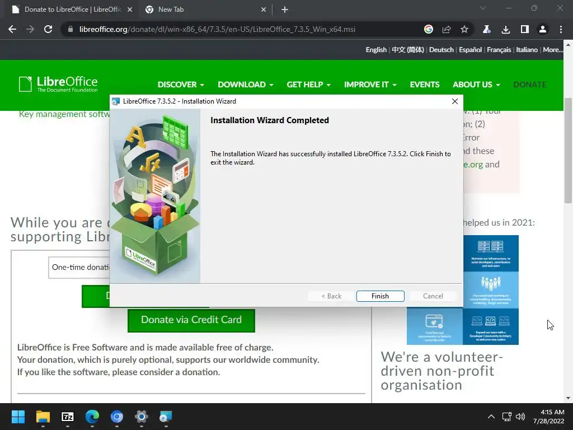The width and height of the screenshot is (573, 430).
Task: Open a new browser tab with plus
Action: pyautogui.click(x=285, y=10)
